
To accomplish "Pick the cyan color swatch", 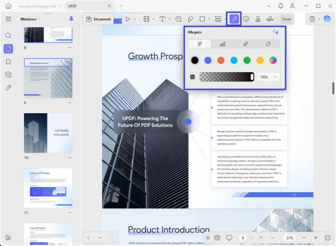I will (234, 61).
